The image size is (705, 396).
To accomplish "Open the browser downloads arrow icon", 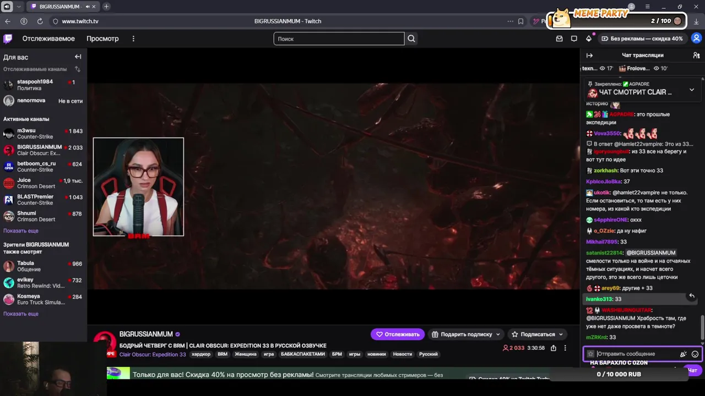I will coord(696,21).
